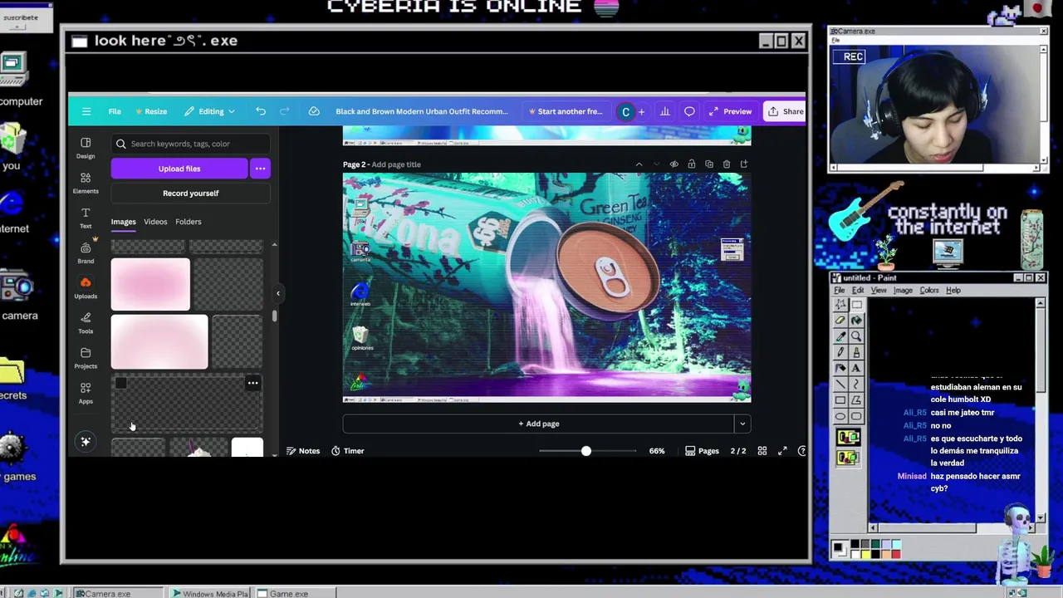
Task: Open grid view in bottom bar
Action: pos(762,451)
